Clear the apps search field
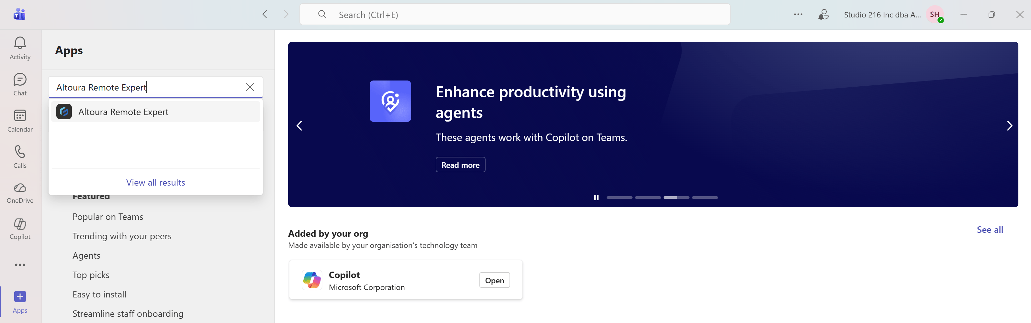The image size is (1031, 323). [250, 87]
